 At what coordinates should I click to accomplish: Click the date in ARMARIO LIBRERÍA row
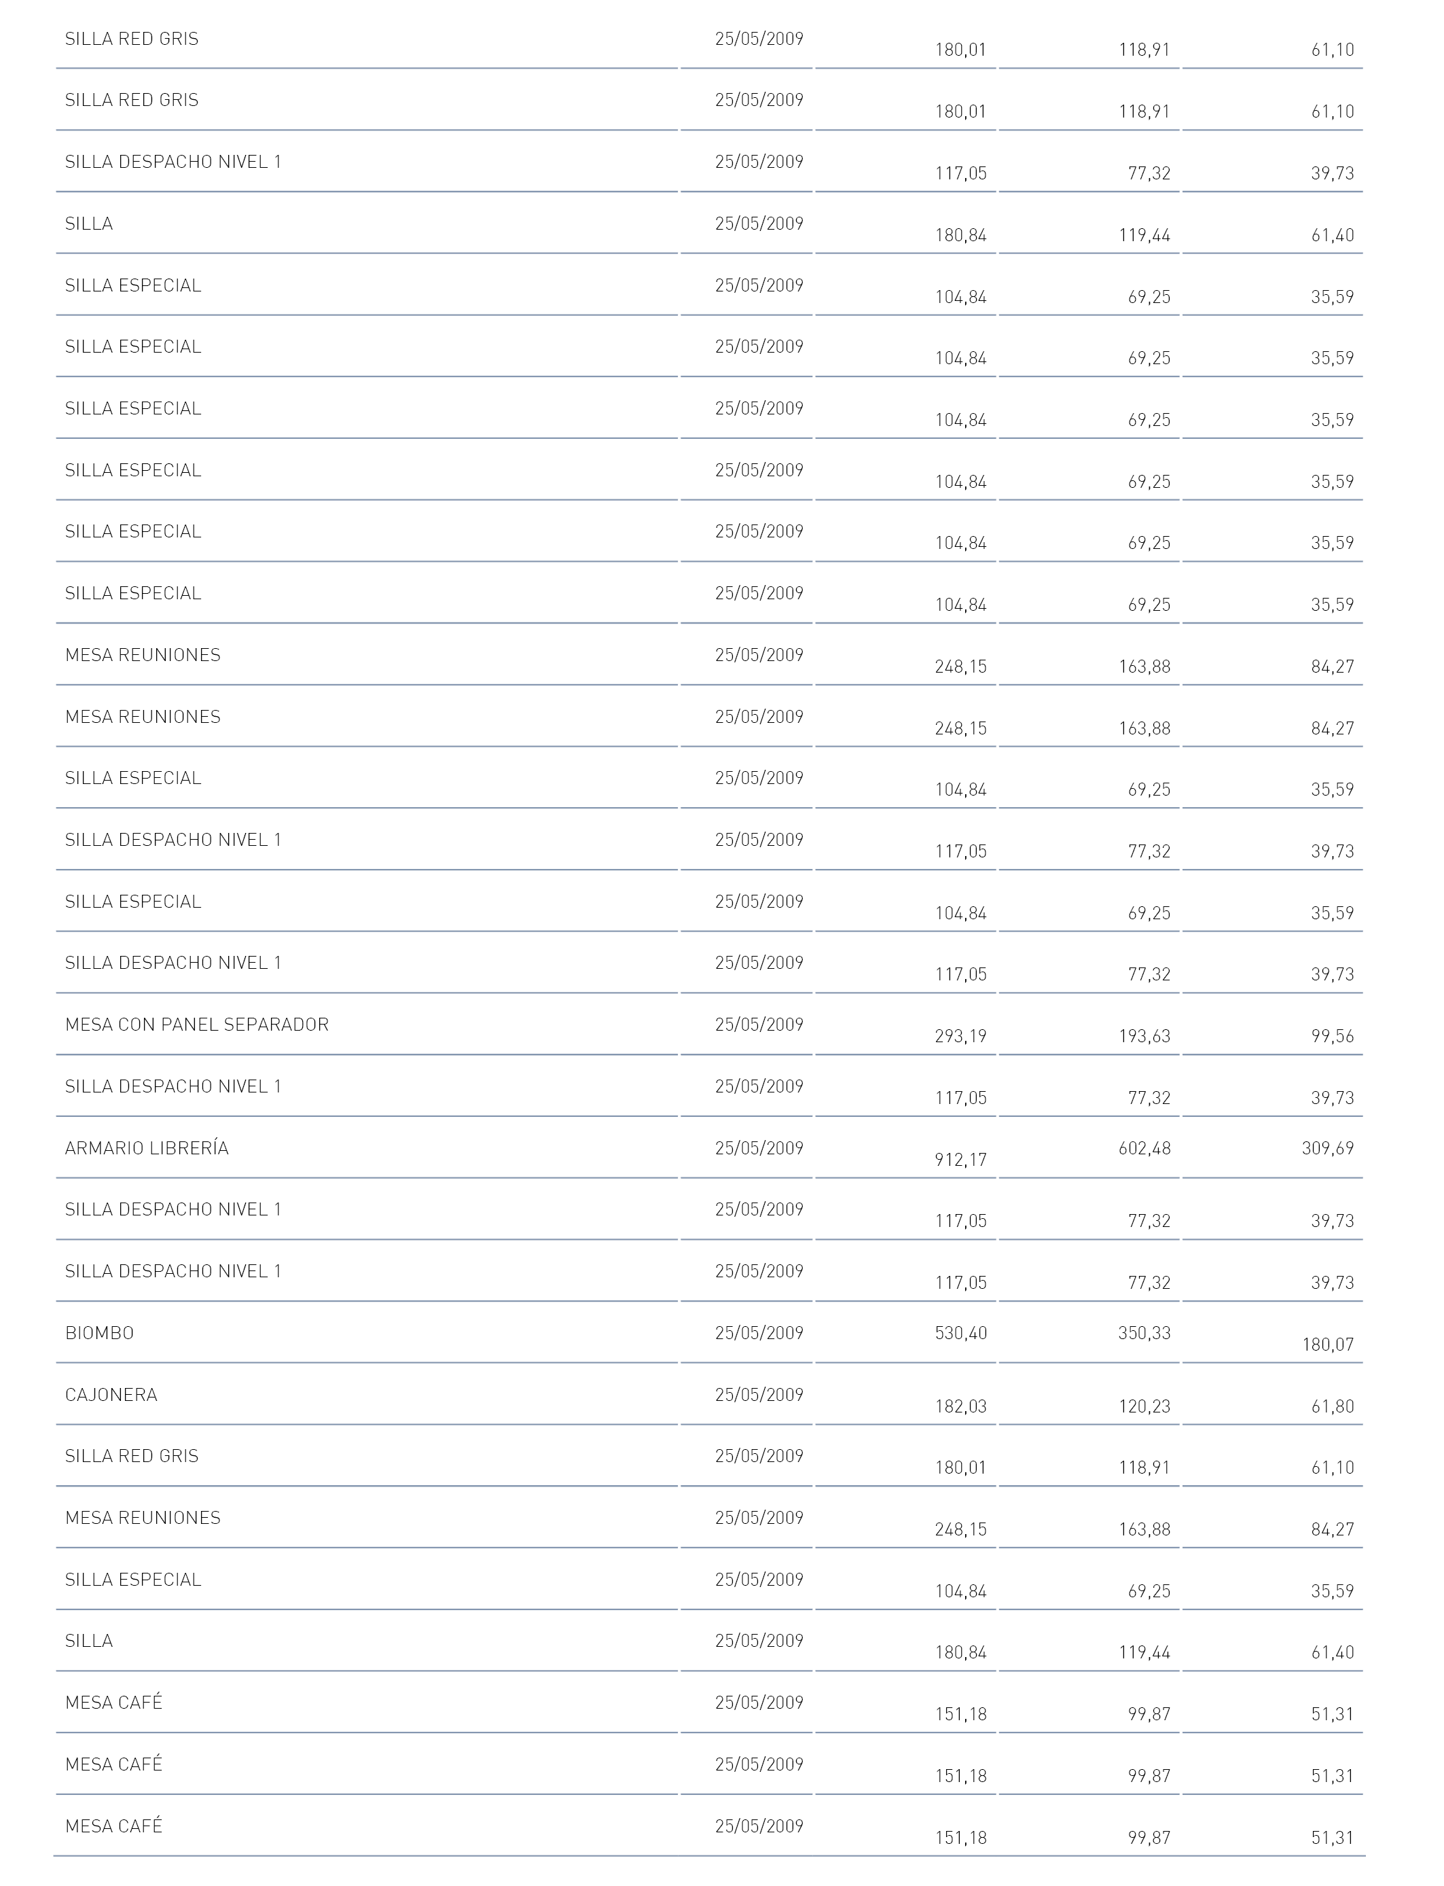(x=759, y=1147)
